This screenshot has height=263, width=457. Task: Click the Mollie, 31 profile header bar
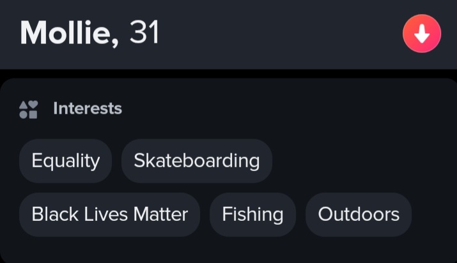256,34
